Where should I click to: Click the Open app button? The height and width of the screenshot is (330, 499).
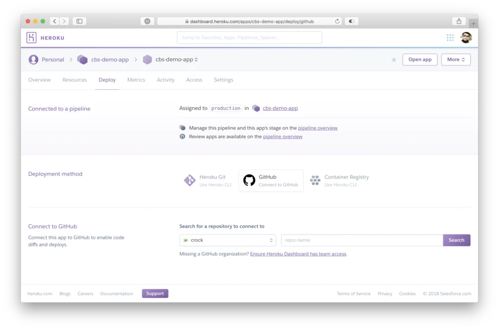[x=420, y=59]
